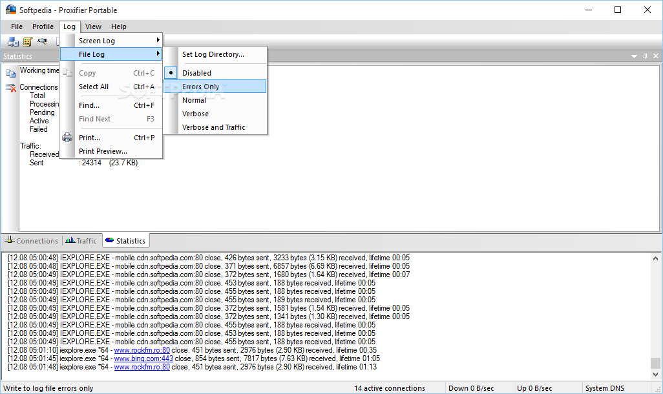The height and width of the screenshot is (394, 663).
Task: Click the 'Pending' statistics row
Action: pyautogui.click(x=42, y=112)
